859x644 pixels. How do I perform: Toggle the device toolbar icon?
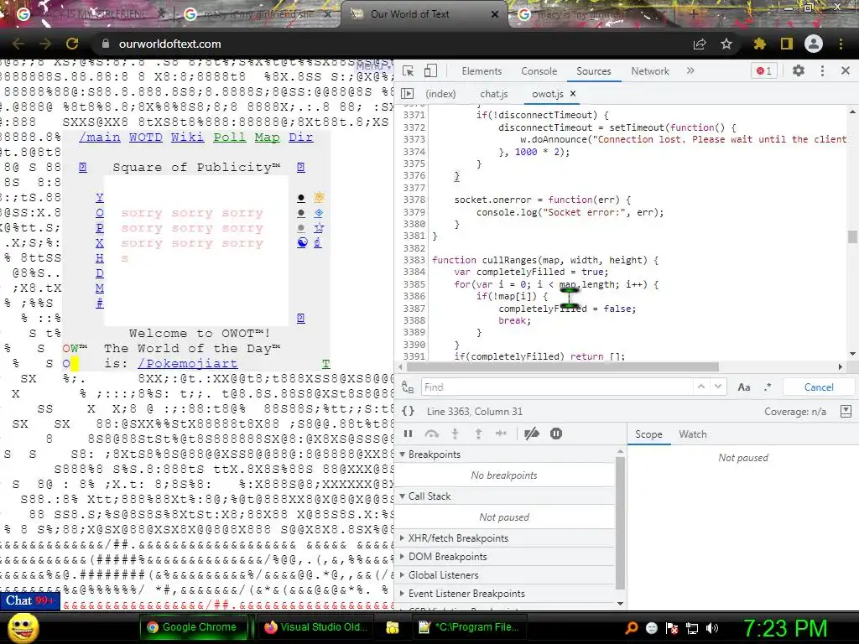click(430, 71)
